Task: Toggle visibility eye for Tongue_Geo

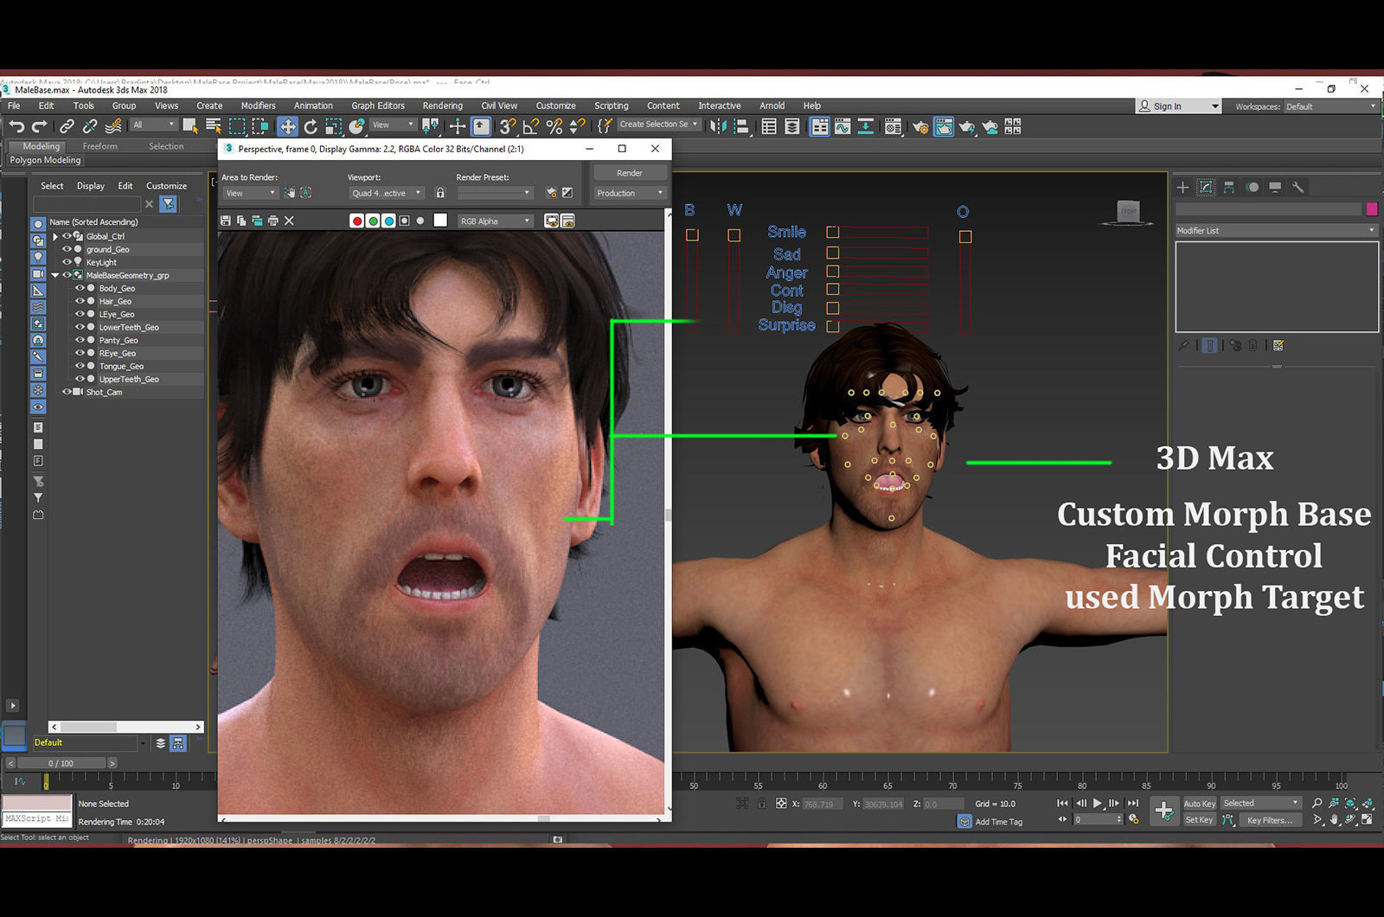Action: [x=80, y=366]
